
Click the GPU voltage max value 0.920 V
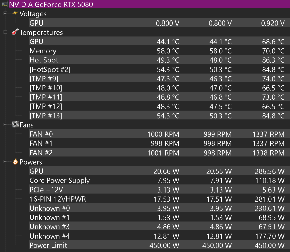pos(273,23)
